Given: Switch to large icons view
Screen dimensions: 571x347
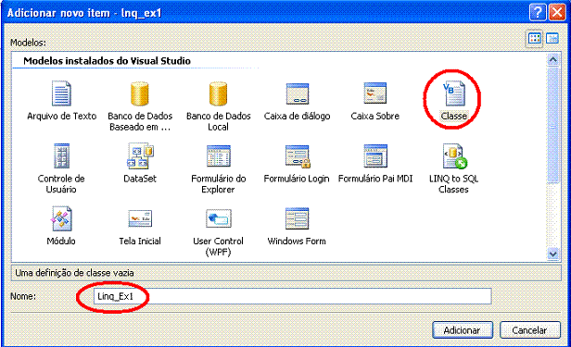Looking at the screenshot, I should (x=534, y=38).
